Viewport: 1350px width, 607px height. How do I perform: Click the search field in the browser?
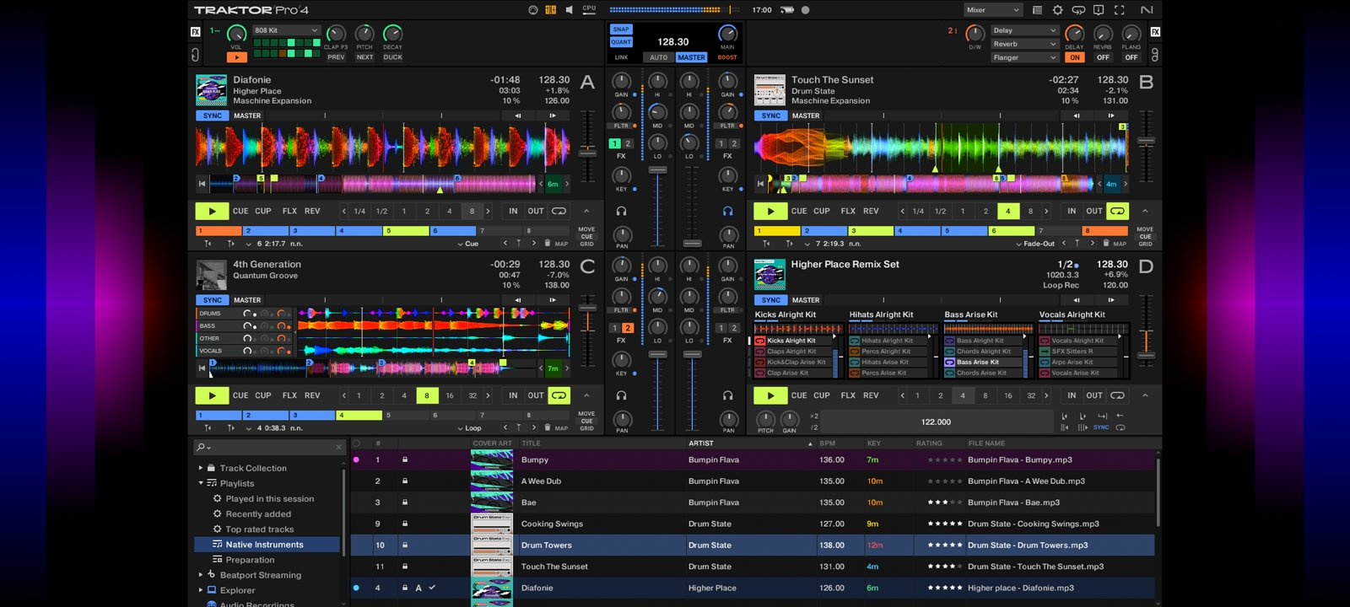[x=270, y=447]
